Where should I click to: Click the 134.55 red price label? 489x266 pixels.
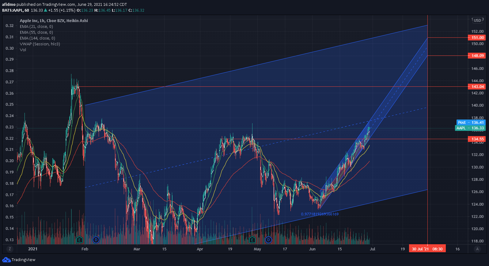point(477,139)
